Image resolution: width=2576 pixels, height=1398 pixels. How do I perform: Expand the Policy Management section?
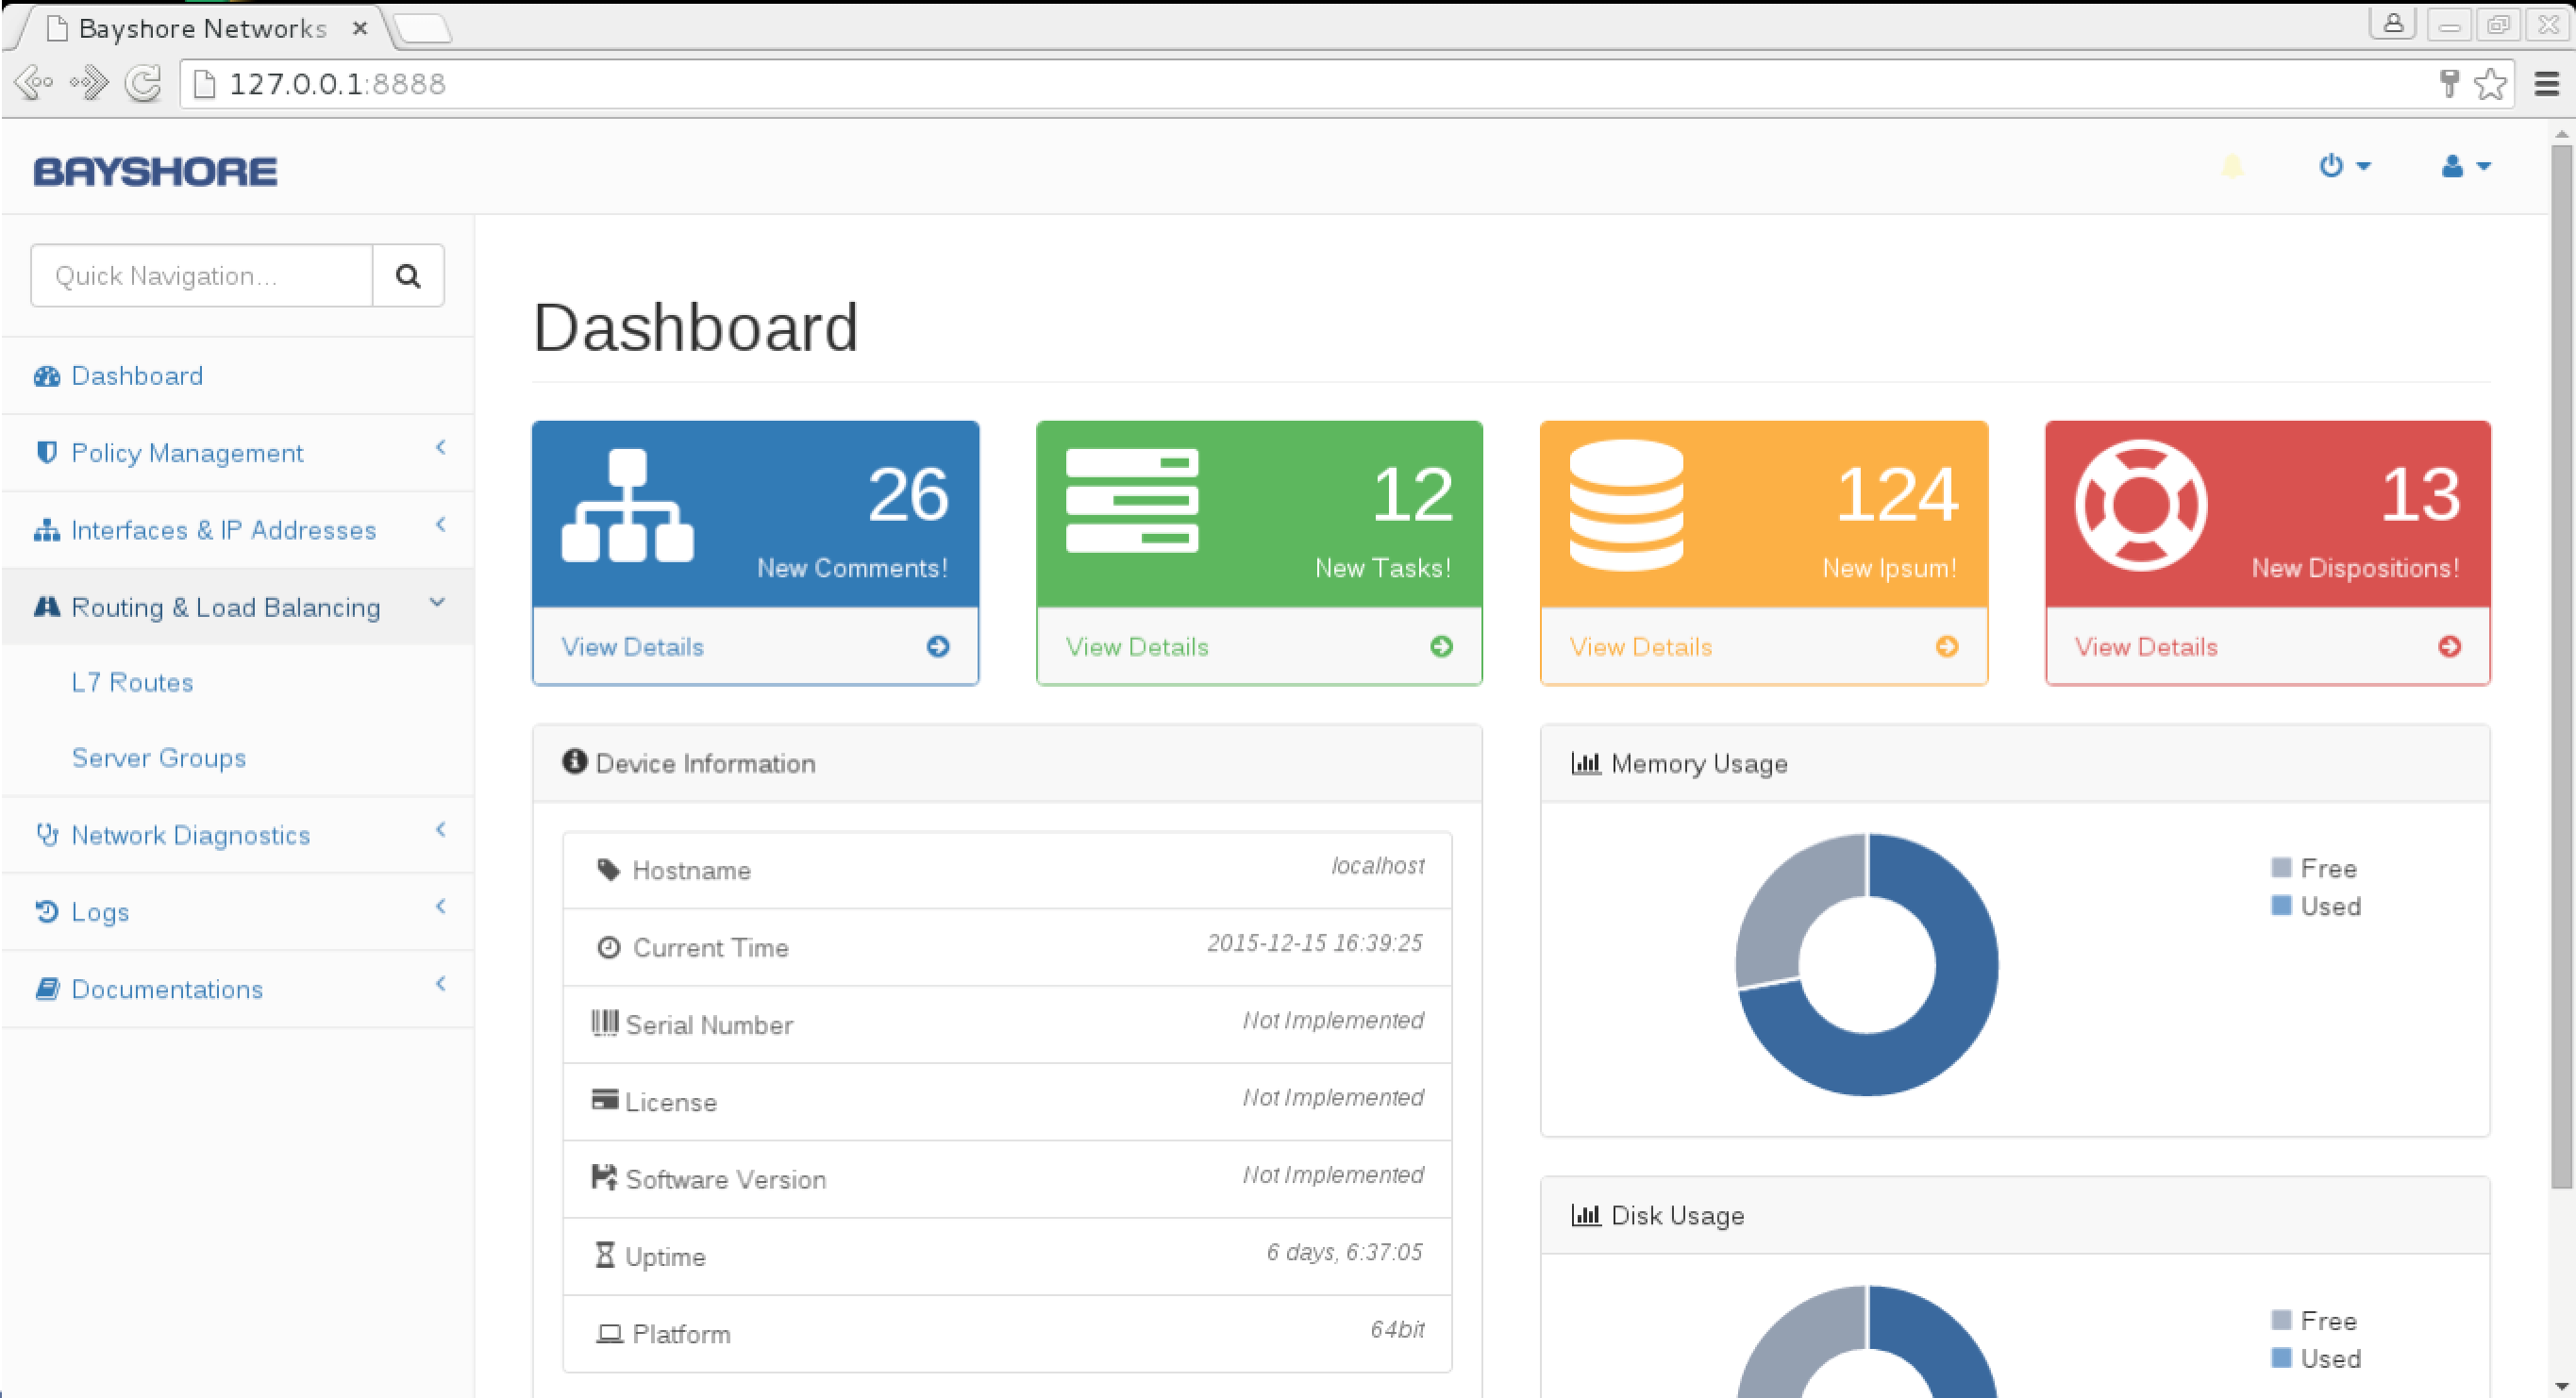(187, 453)
